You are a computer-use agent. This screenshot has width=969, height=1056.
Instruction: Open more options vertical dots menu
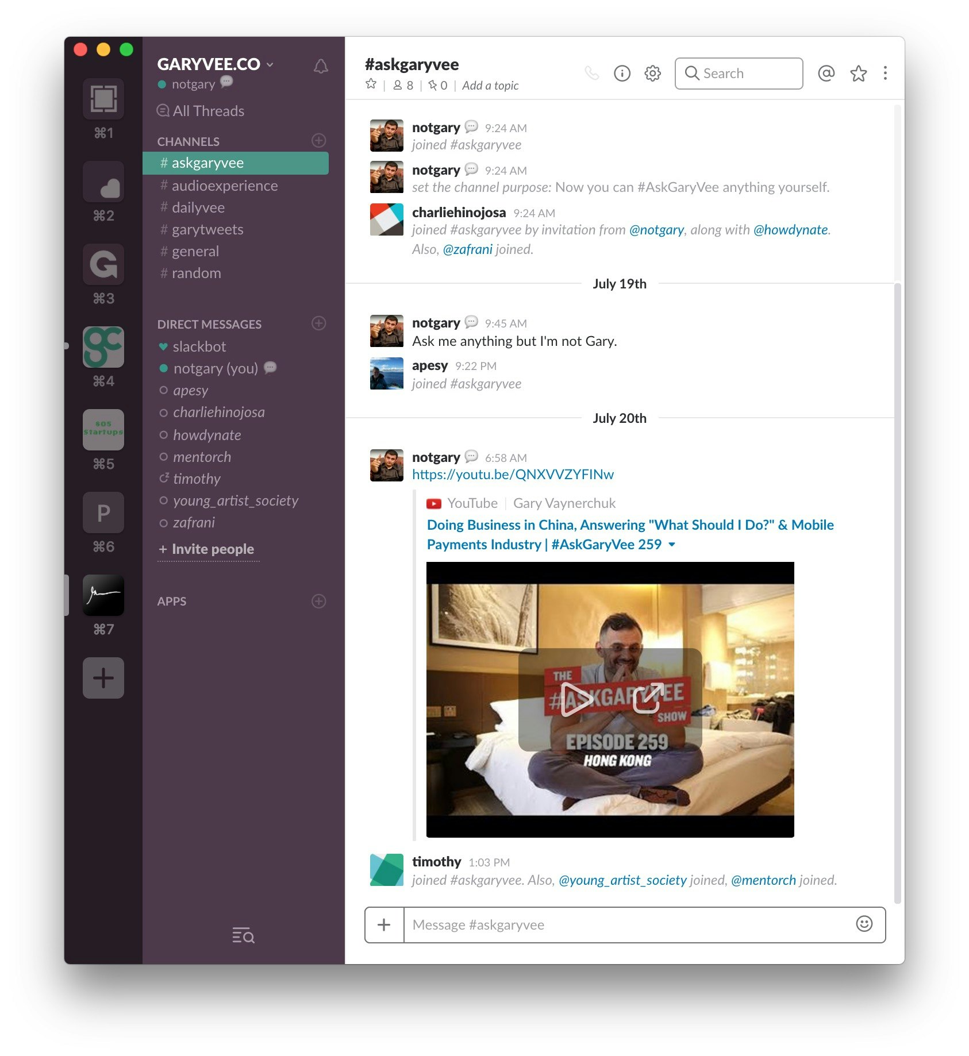885,73
